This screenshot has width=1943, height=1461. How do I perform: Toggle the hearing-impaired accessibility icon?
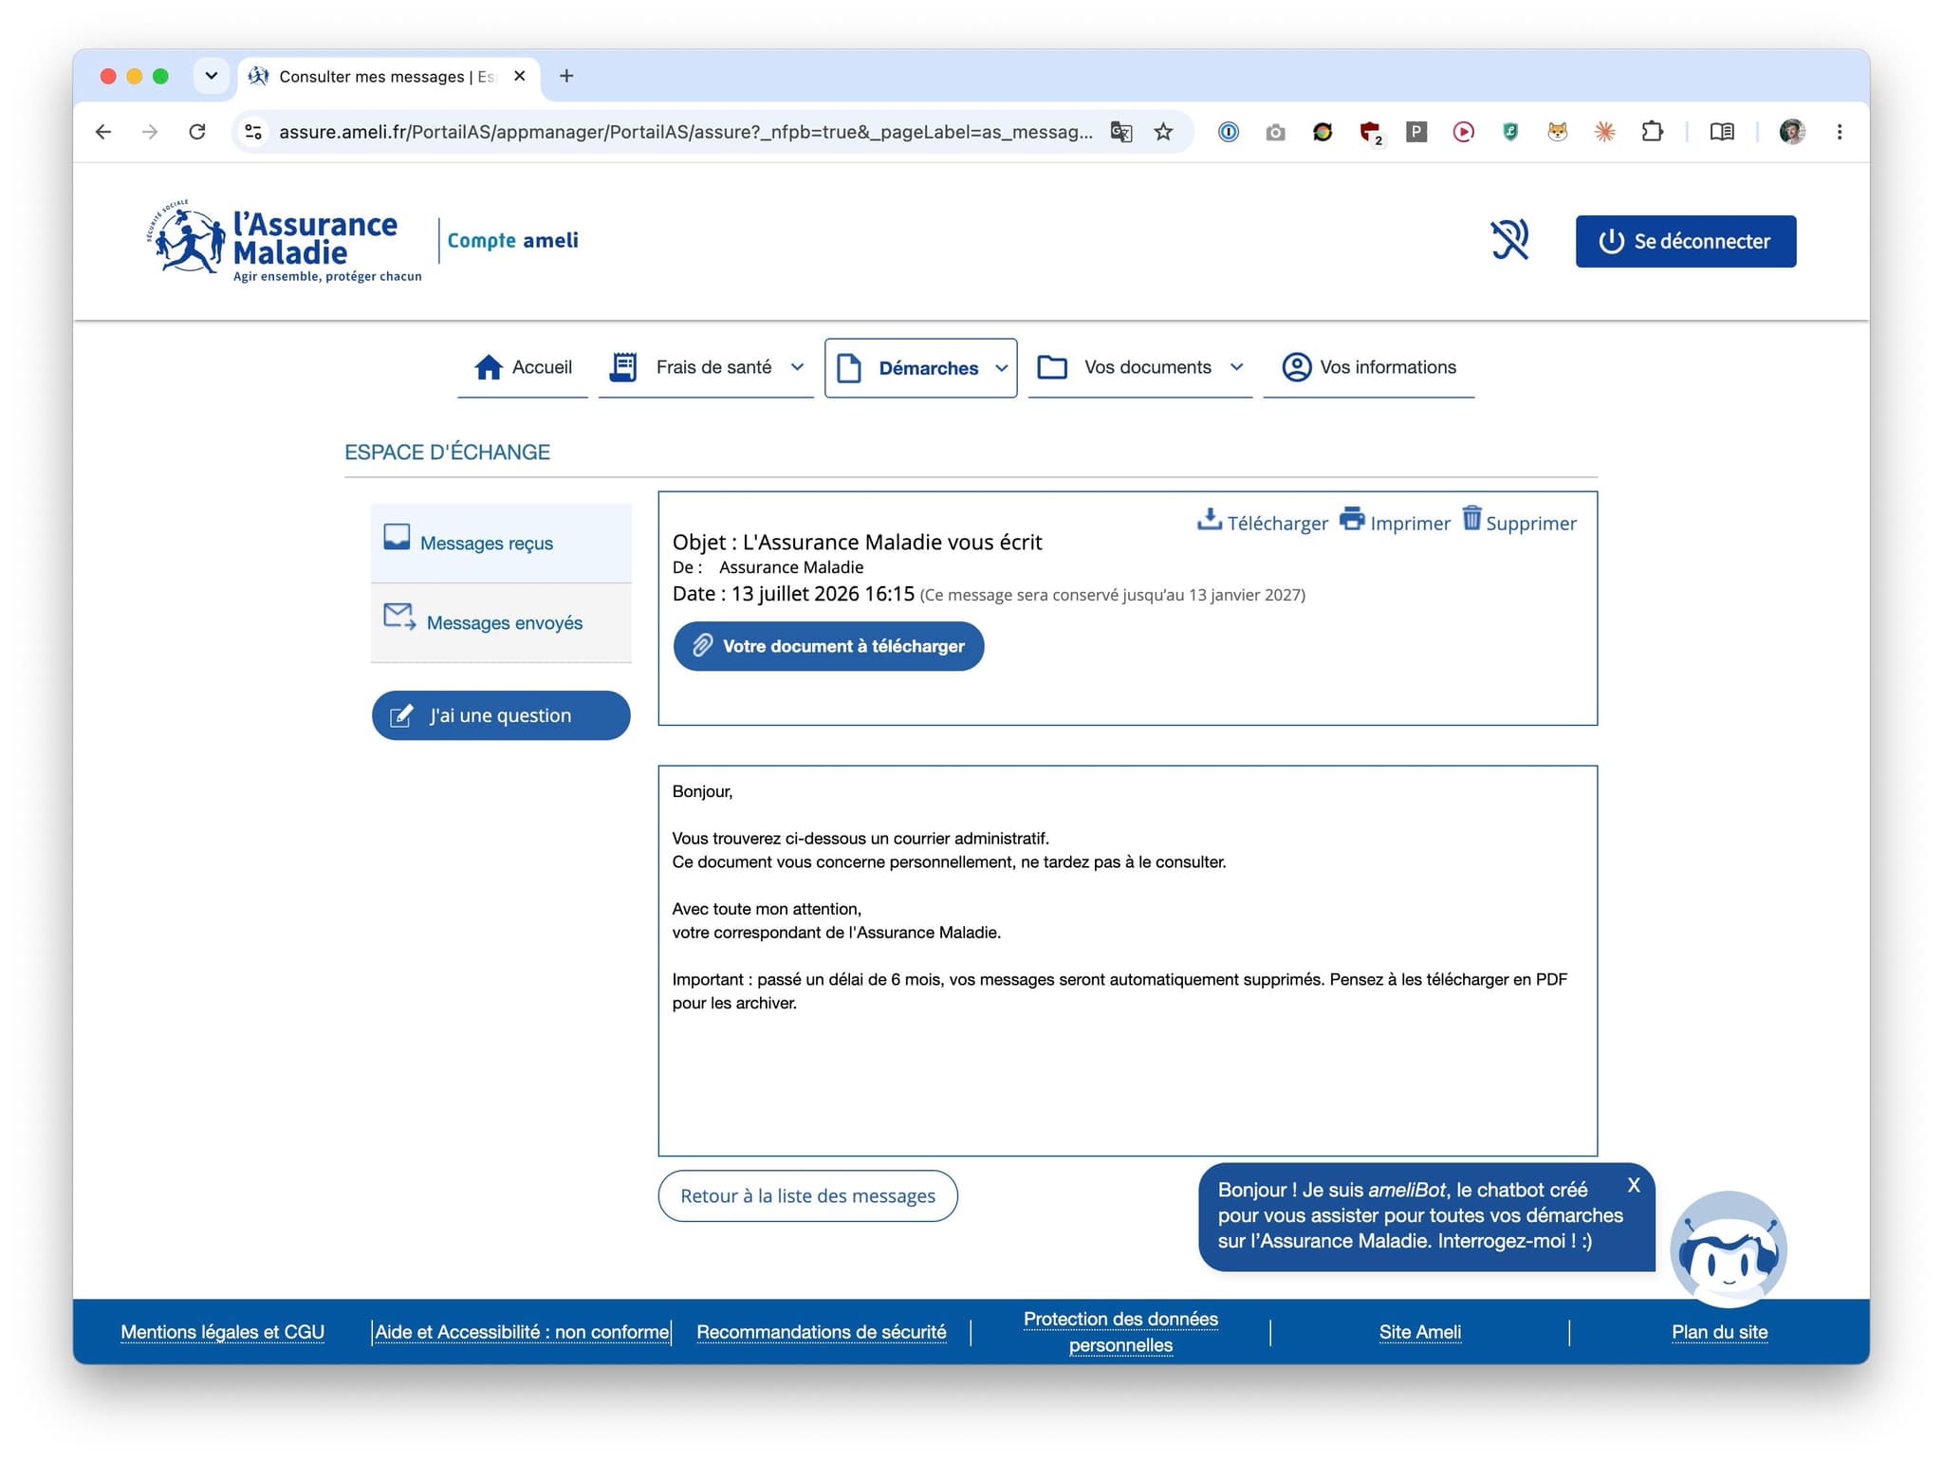1508,240
